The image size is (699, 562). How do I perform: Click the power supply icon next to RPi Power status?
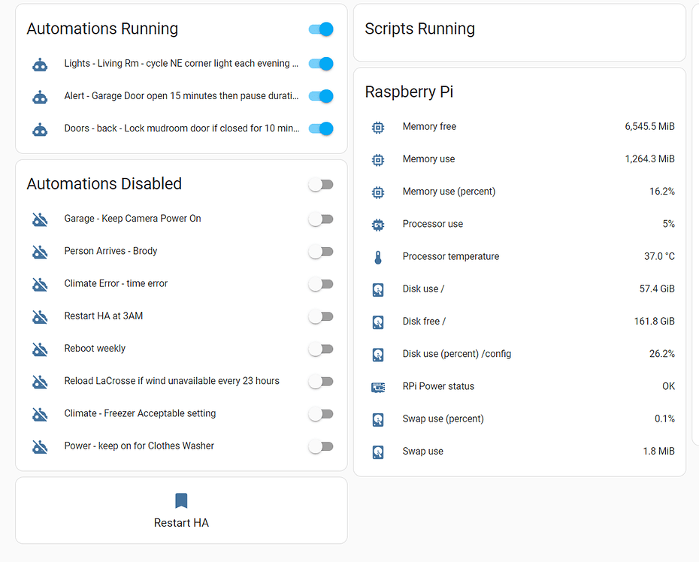tap(378, 386)
